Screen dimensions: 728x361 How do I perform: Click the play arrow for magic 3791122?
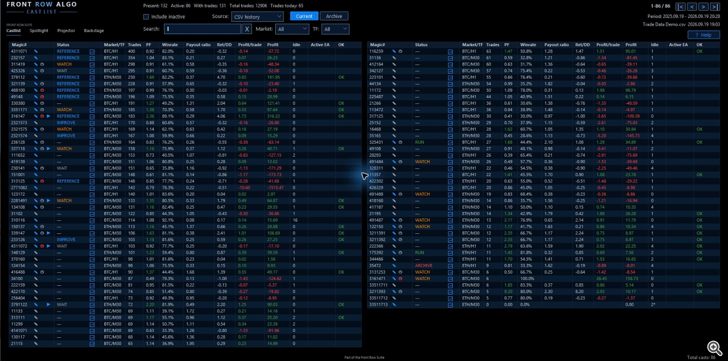49,304
